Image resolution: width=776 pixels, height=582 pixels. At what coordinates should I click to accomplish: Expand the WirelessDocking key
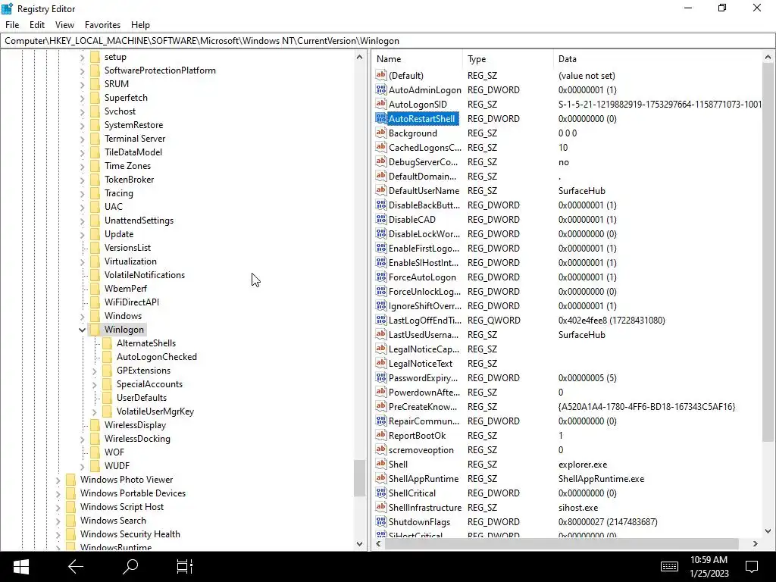point(82,439)
